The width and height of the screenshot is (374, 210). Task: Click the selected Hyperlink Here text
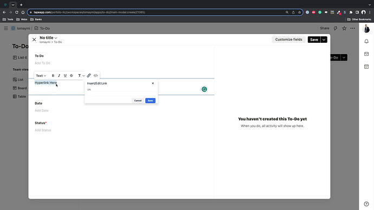[46, 83]
